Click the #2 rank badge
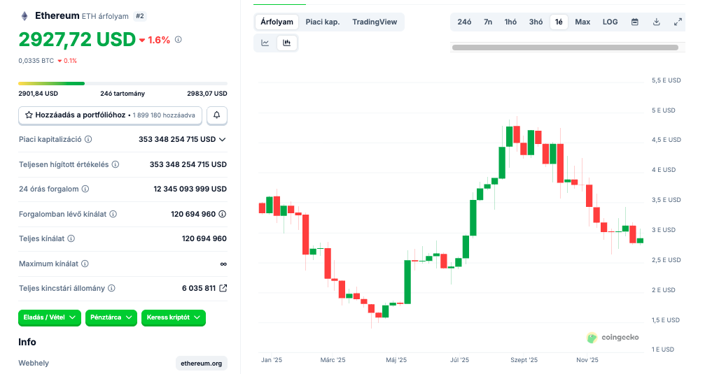This screenshot has height=374, width=705. coord(140,16)
